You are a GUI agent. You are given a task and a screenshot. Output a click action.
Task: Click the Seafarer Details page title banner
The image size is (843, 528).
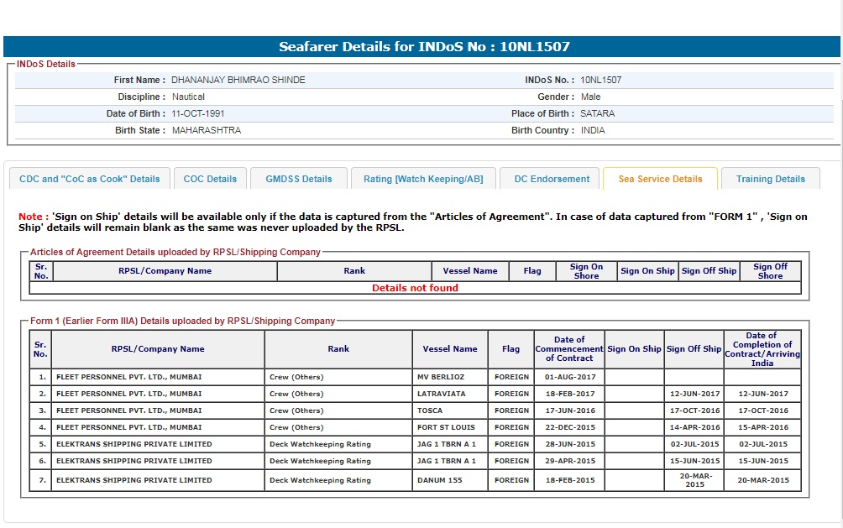[x=424, y=47]
